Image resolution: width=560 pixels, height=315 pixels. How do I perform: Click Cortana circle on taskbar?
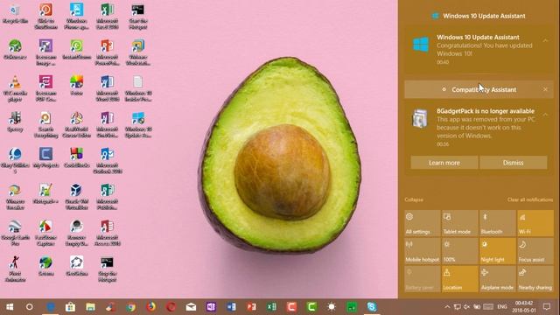tap(30, 307)
